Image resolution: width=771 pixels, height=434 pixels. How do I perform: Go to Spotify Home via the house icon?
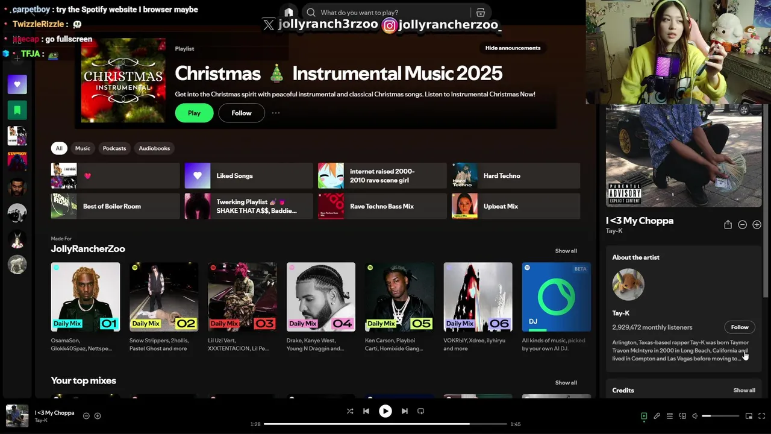[x=289, y=12]
